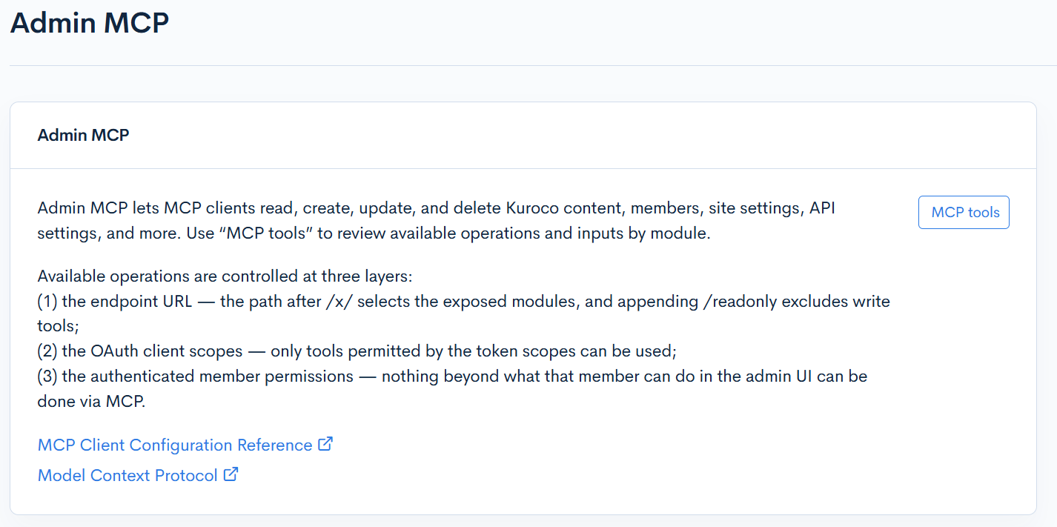Screen dimensions: 1057x527
Task: Click the Admin MCP page title
Action: tap(90, 22)
